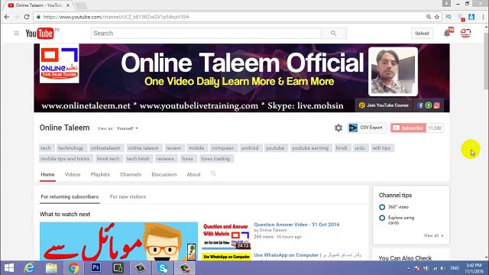Select For returning subscribers tab

coord(70,197)
